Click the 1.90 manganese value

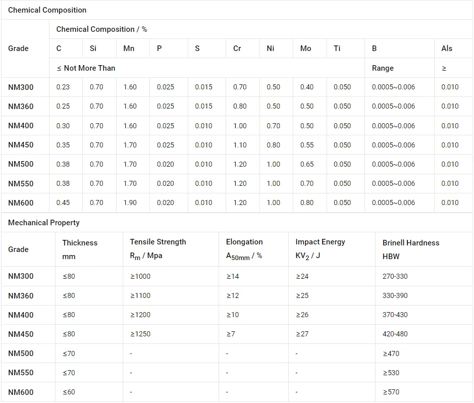(130, 203)
